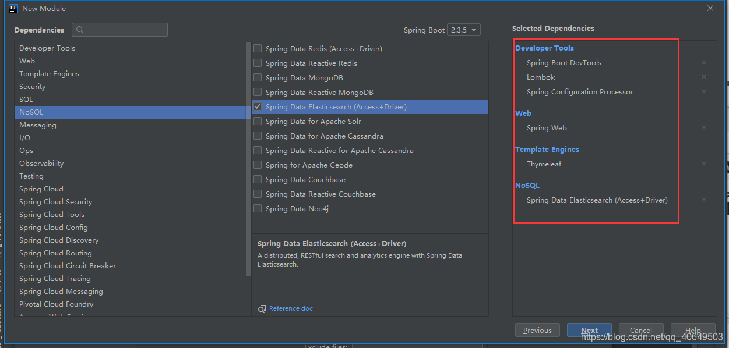Click the magnifier icon in the dependency search box
The width and height of the screenshot is (729, 348).
[x=80, y=30]
